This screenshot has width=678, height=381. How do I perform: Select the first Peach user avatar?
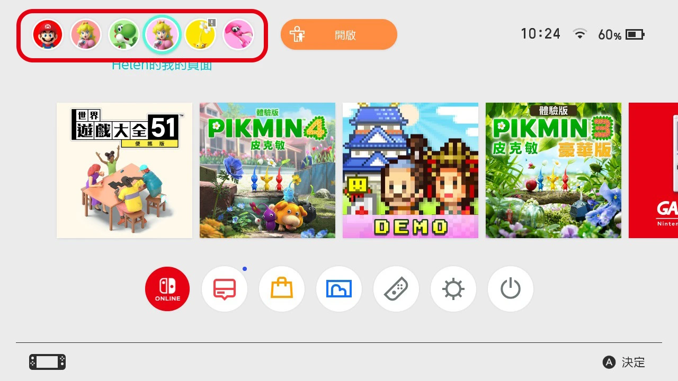coord(86,34)
